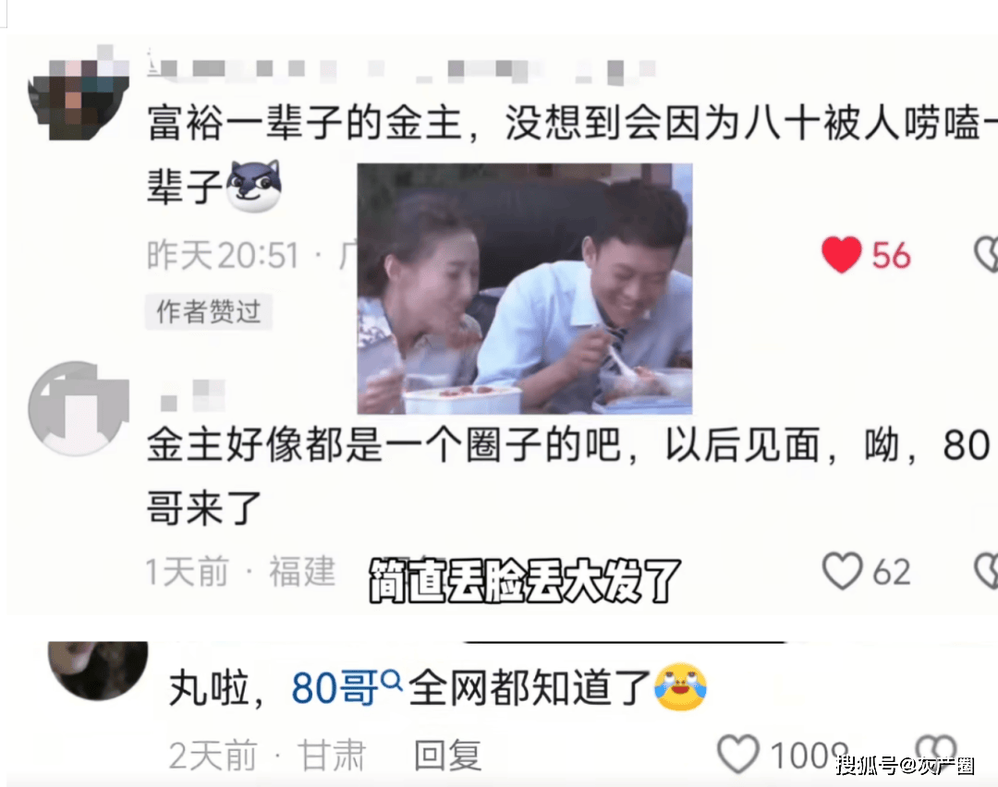
Task: Open the couple eating image thumbnail
Action: pos(525,289)
